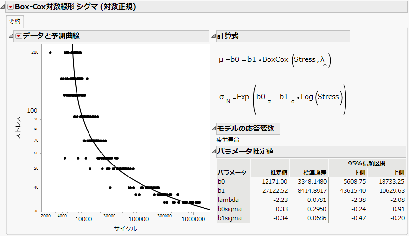Click the b1 estimate -27122.52

[x=274, y=191]
